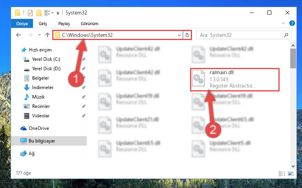Viewport: 302px width, 188px height.
Task: Open the recent locations dropdown arrow
Action: tap(40, 35)
